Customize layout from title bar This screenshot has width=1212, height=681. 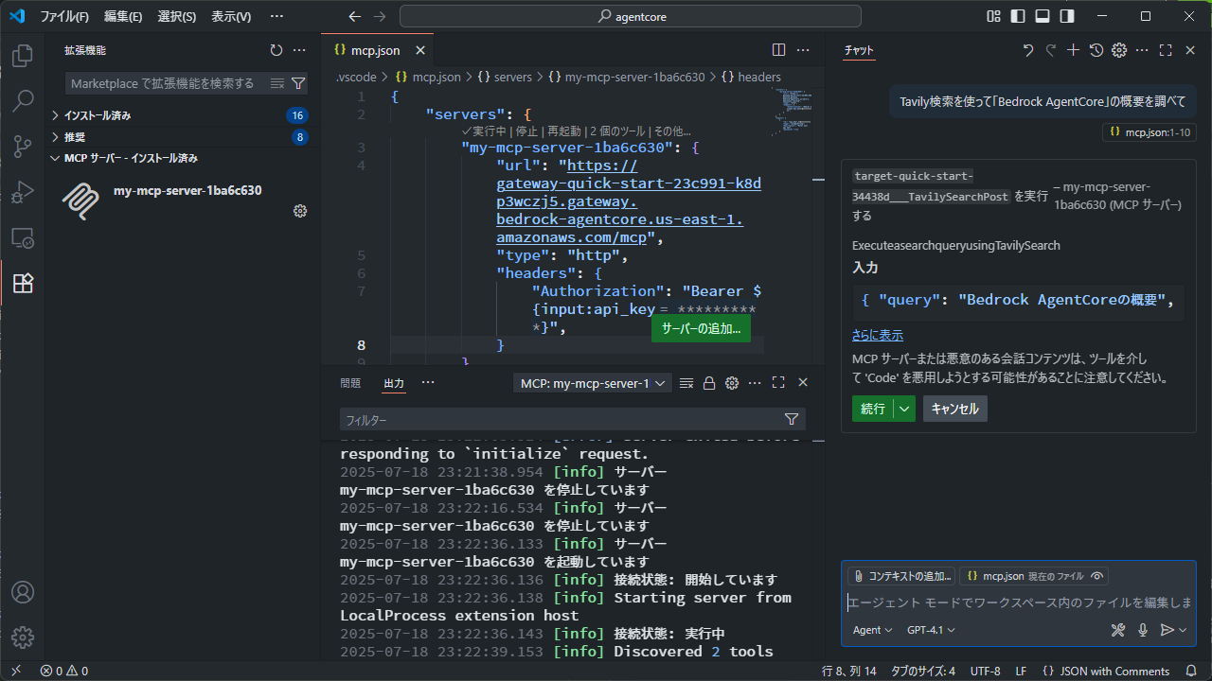pos(993,16)
